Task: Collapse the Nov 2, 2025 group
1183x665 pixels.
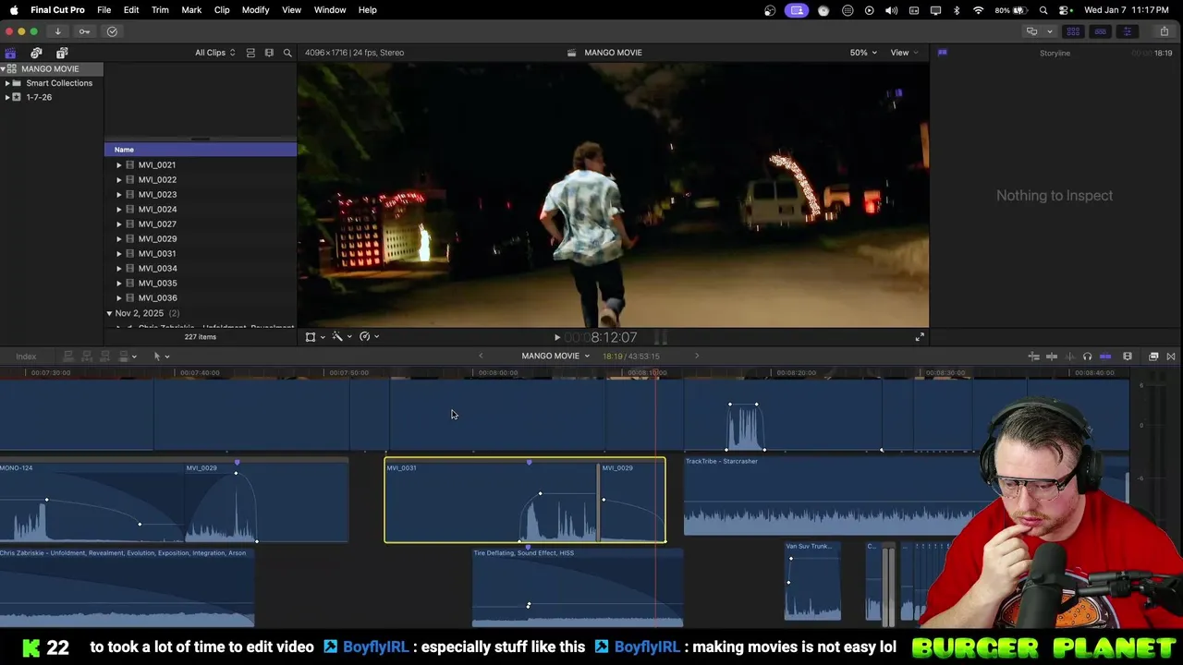Action: pyautogui.click(x=109, y=313)
